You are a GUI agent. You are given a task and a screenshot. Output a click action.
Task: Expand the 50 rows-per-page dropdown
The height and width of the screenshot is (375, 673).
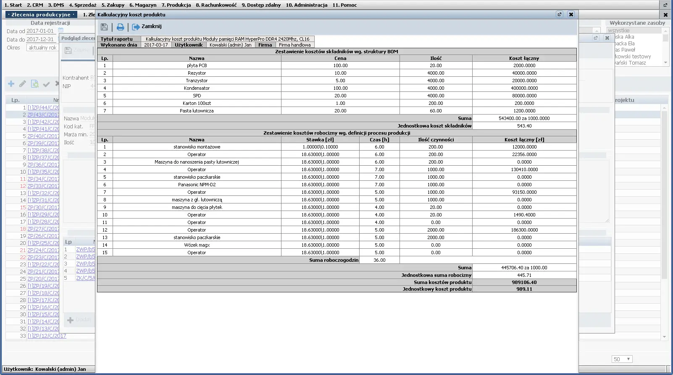coord(622,359)
